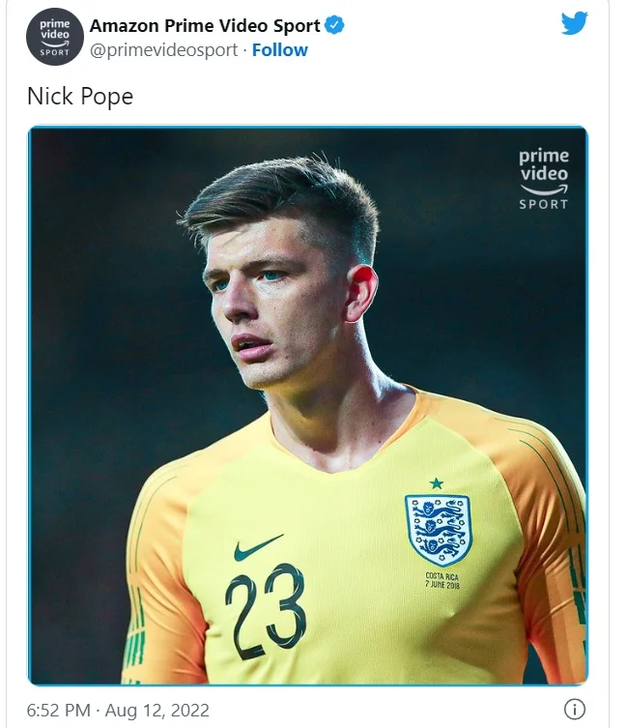Open the tweet info icon
The width and height of the screenshot is (627, 728).
point(574,709)
